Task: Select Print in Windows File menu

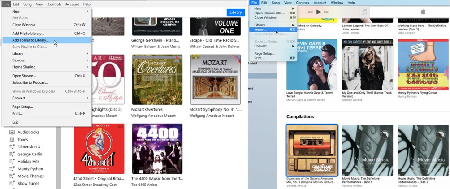Action: [x=47, y=113]
